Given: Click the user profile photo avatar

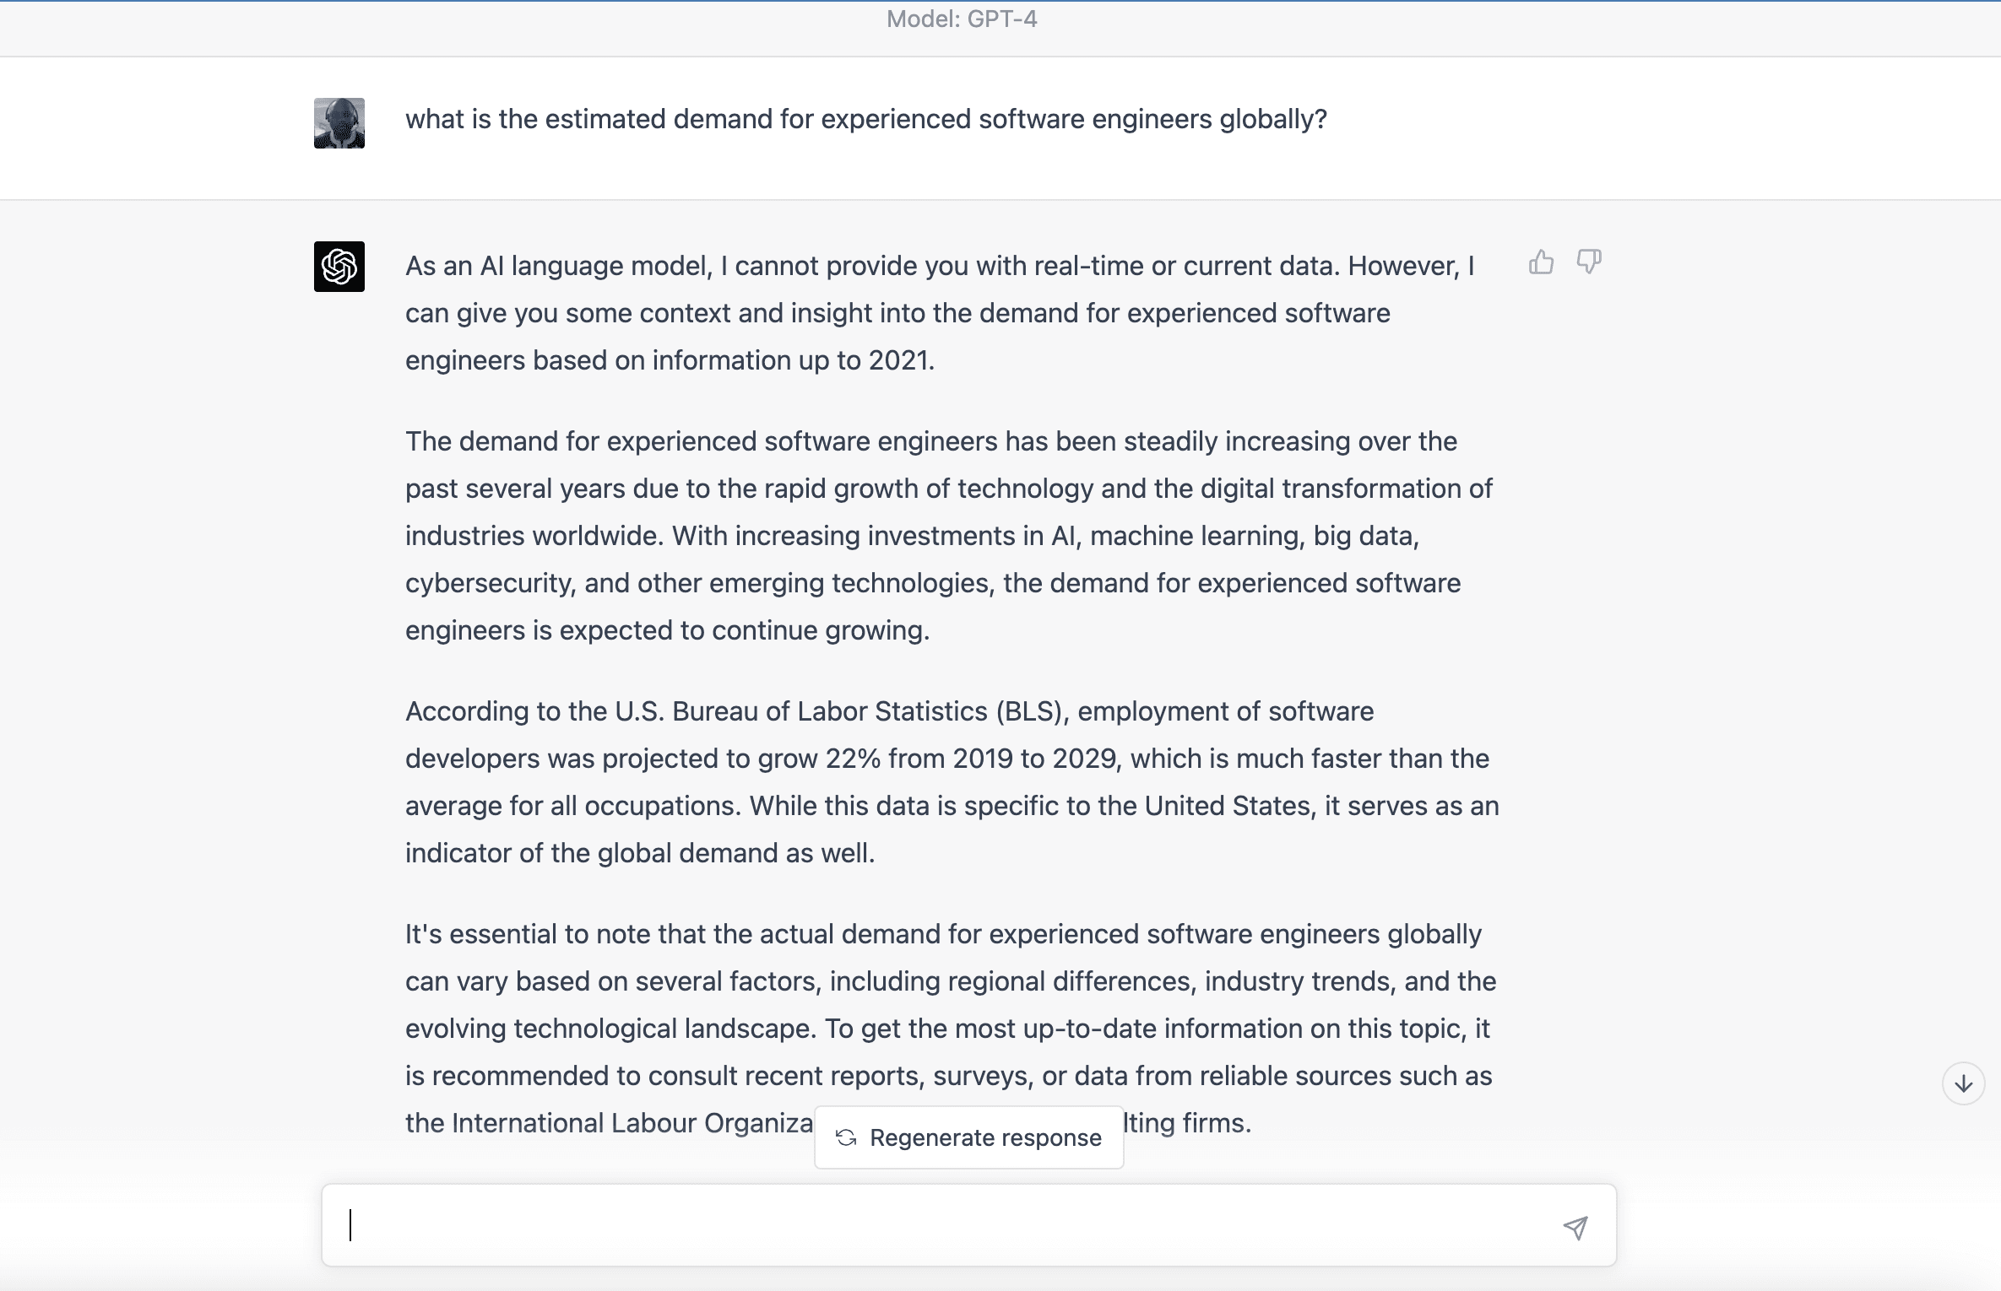Looking at the screenshot, I should pos(339,123).
